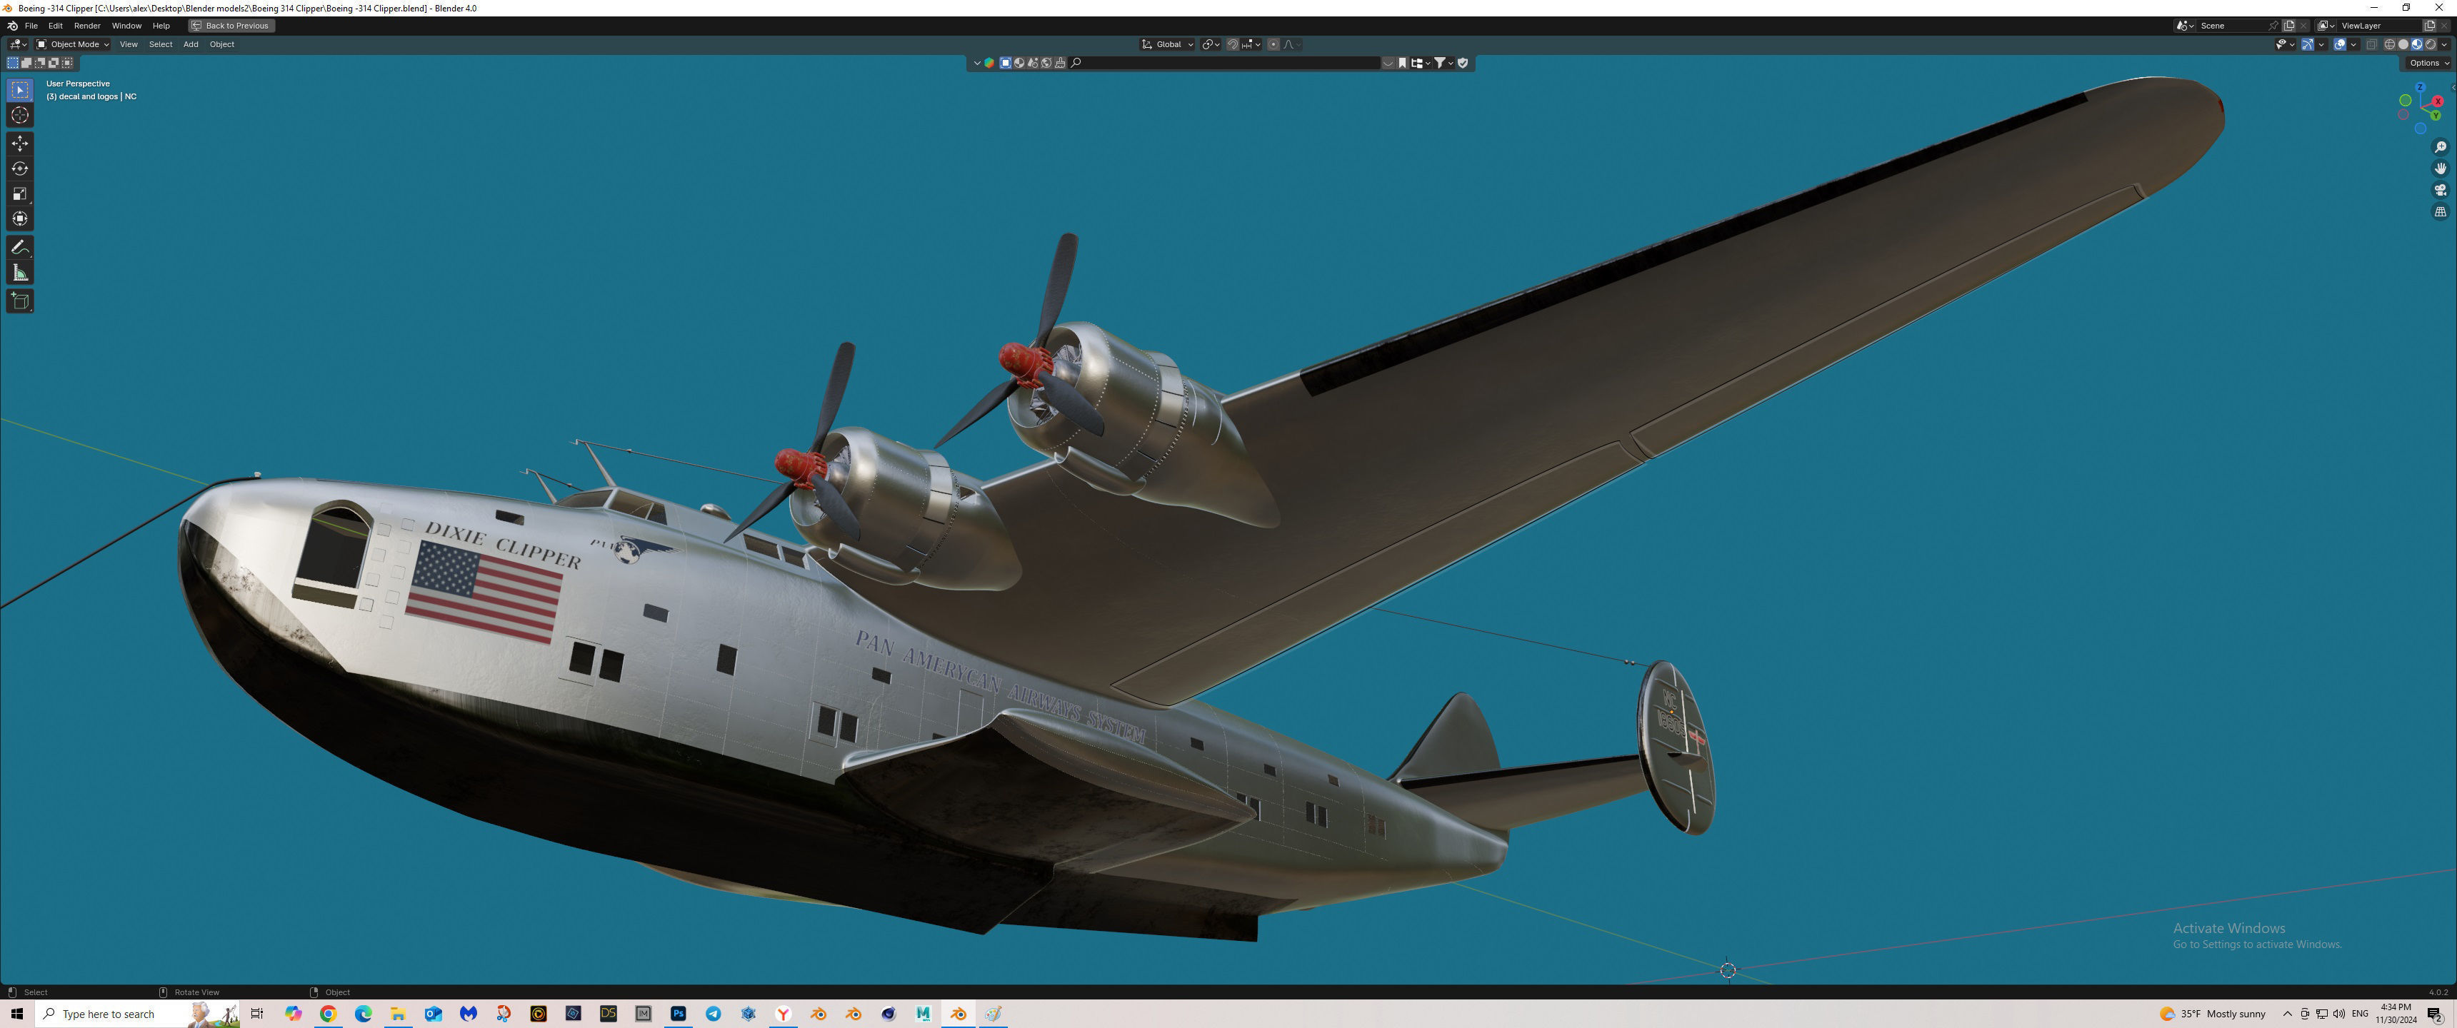Toggle show gizmo button

point(2307,44)
